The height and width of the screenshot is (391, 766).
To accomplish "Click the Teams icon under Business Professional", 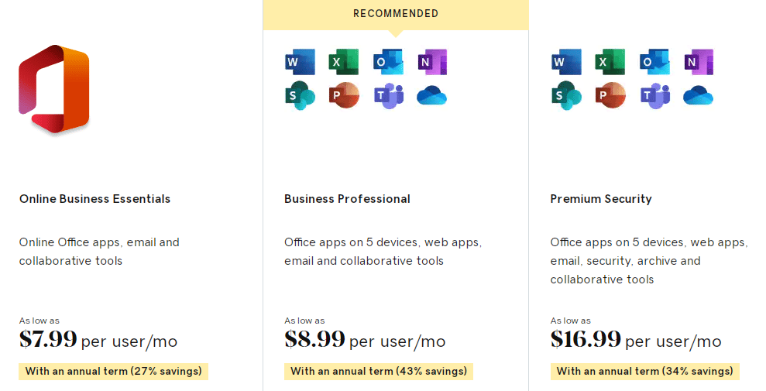I will click(x=388, y=95).
